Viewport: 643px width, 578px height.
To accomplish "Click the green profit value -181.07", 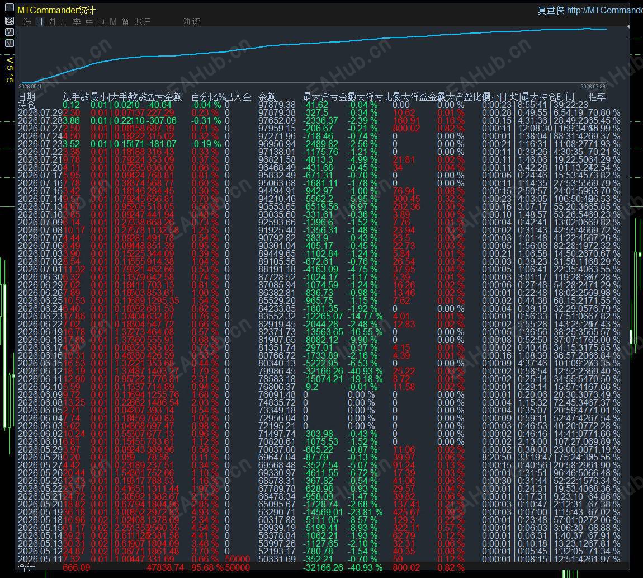I will click(x=161, y=144).
